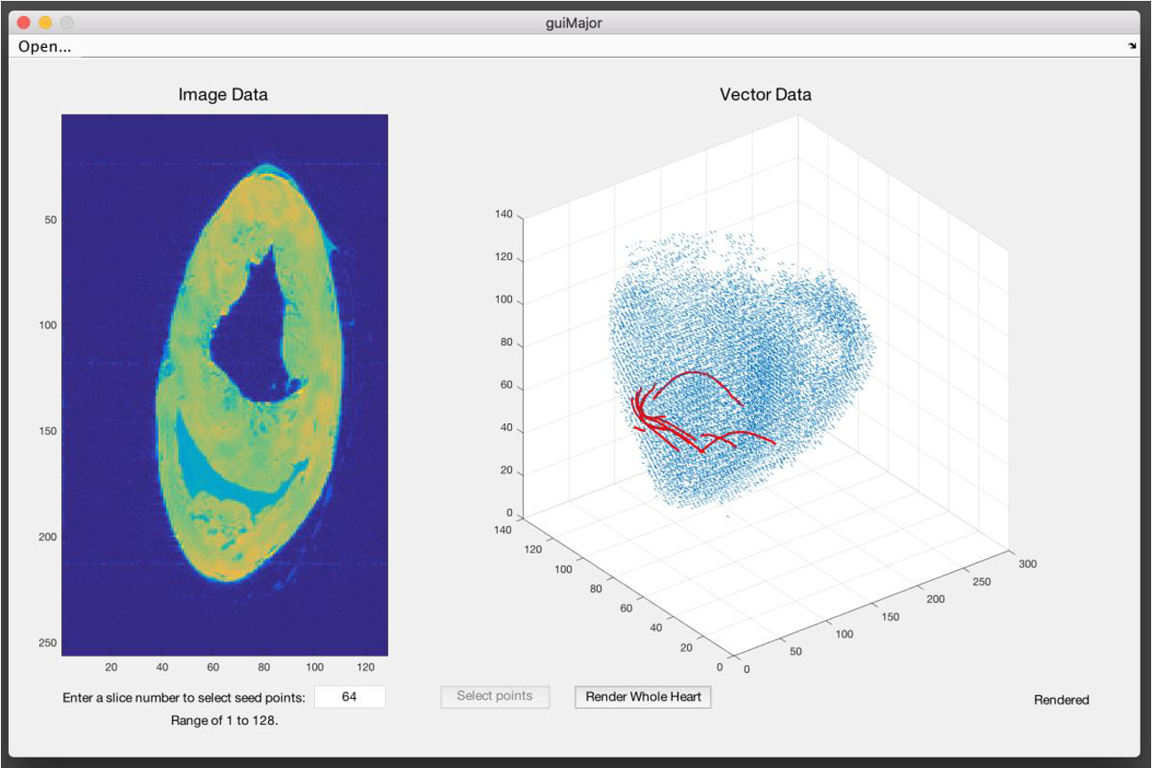This screenshot has width=1152, height=768.
Task: Open the "Open..." menu
Action: click(x=45, y=46)
